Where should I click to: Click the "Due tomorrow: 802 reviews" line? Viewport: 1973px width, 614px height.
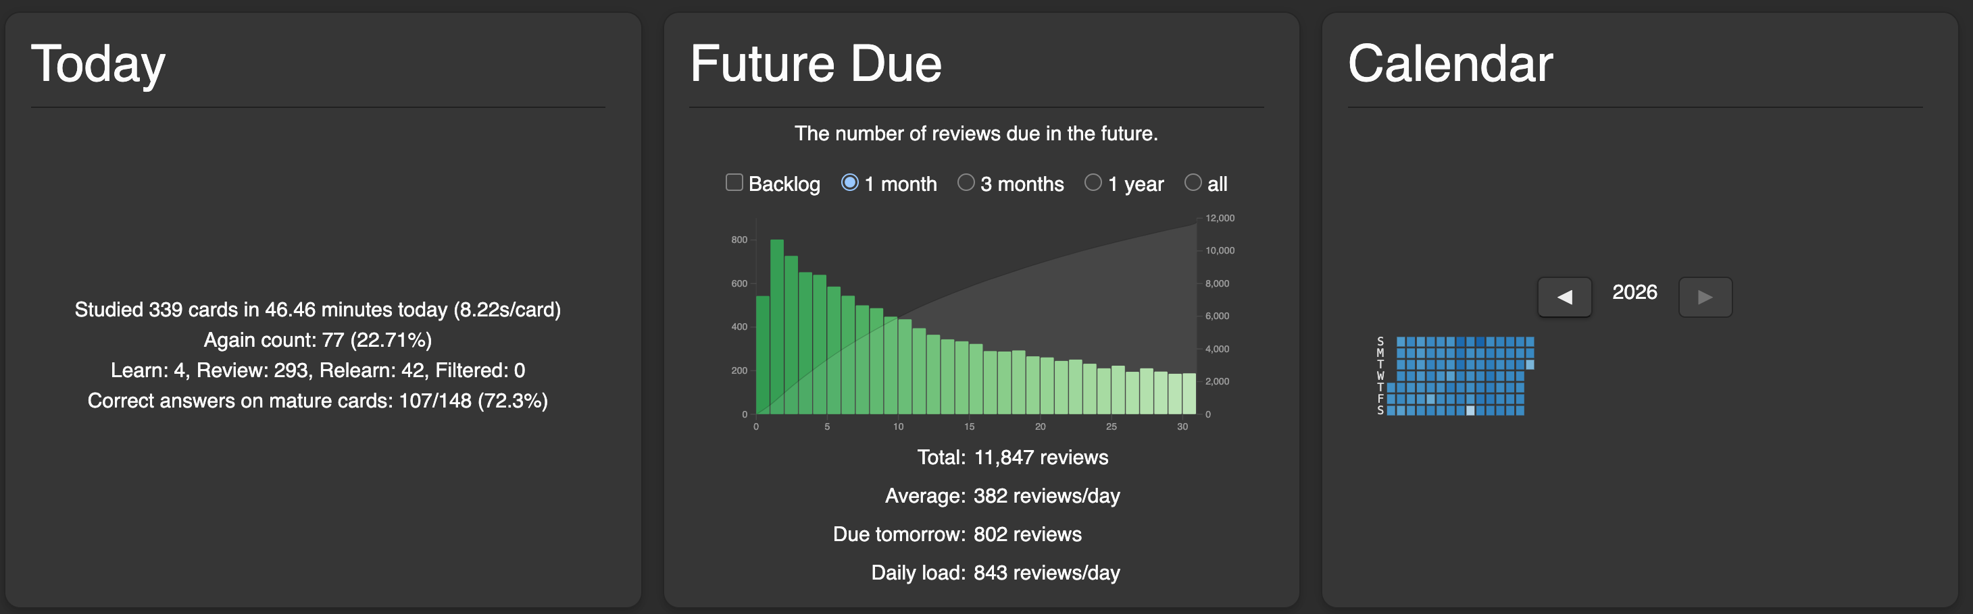tap(957, 534)
